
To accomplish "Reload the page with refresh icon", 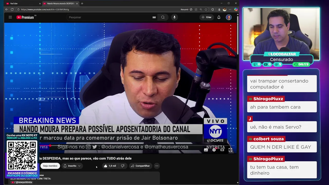I will click(12, 10).
